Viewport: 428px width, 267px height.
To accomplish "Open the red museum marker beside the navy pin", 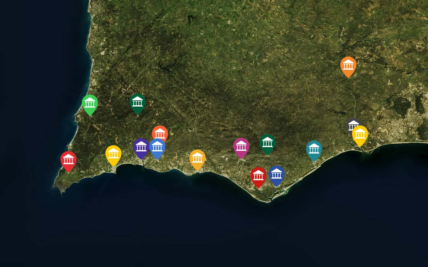I will 258,176.
